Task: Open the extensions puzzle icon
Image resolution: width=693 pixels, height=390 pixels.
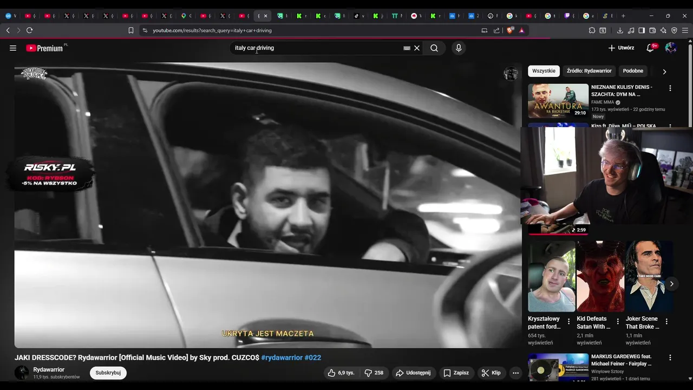Action: pos(592,30)
